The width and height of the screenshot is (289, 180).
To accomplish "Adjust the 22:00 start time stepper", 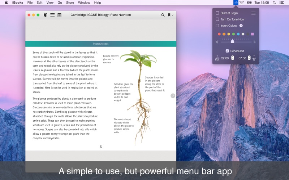I will [232, 58].
